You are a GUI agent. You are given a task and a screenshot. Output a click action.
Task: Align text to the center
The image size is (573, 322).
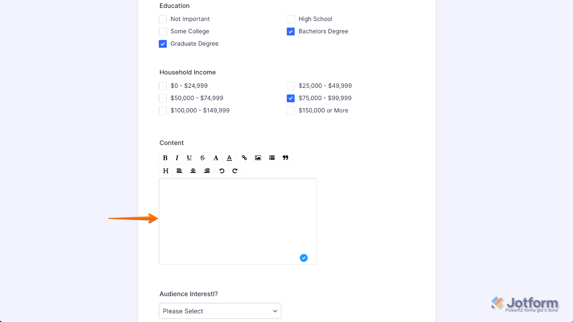coord(193,171)
